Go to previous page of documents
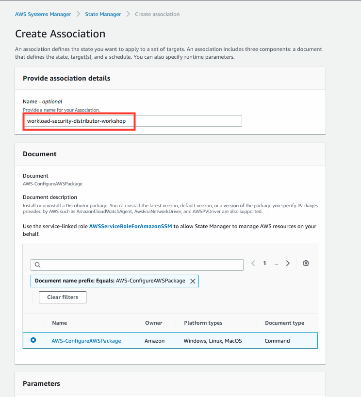This screenshot has height=397, width=361. 253,264
